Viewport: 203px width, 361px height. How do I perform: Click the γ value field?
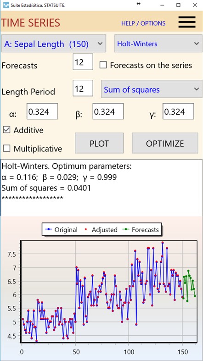pyautogui.click(x=178, y=111)
